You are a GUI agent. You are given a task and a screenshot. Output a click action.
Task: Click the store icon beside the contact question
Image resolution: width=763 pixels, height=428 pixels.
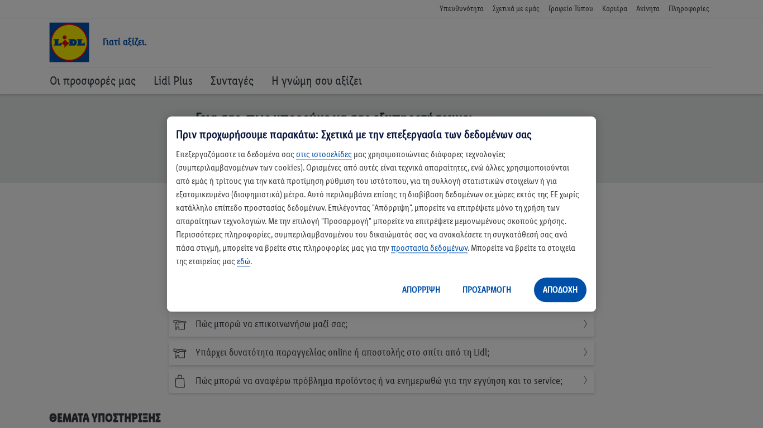pyautogui.click(x=179, y=325)
